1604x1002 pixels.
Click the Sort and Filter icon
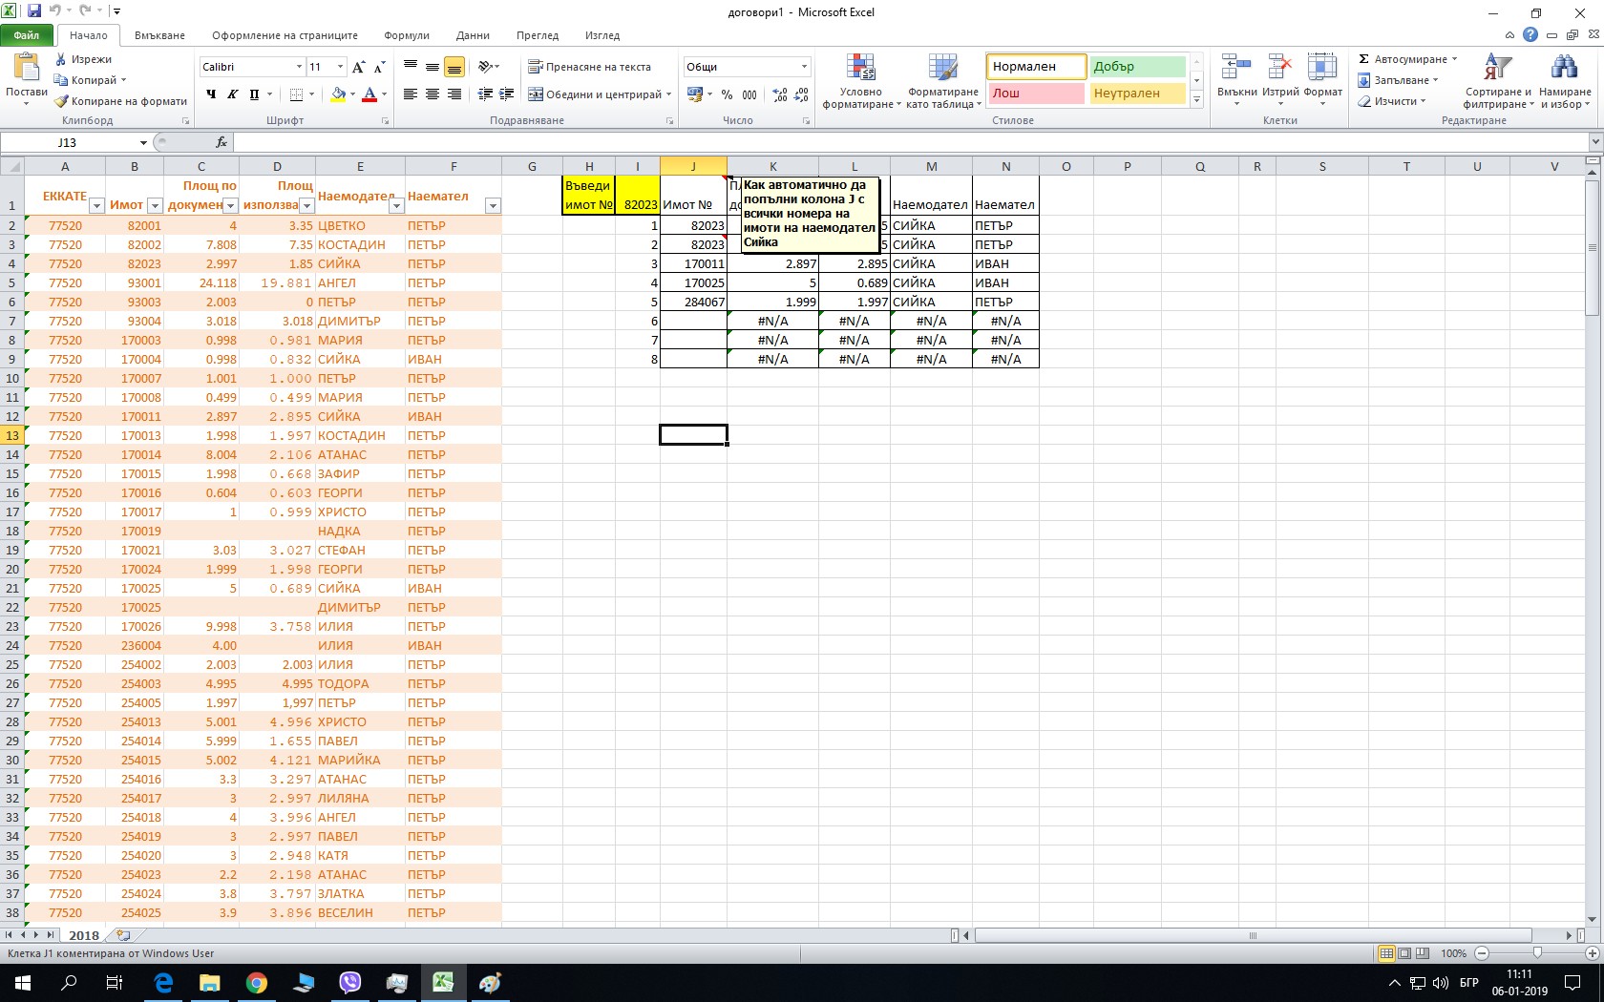pos(1497,69)
